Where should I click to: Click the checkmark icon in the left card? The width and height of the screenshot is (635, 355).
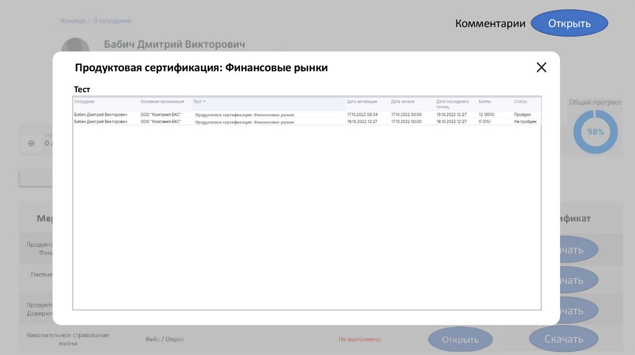(x=31, y=143)
